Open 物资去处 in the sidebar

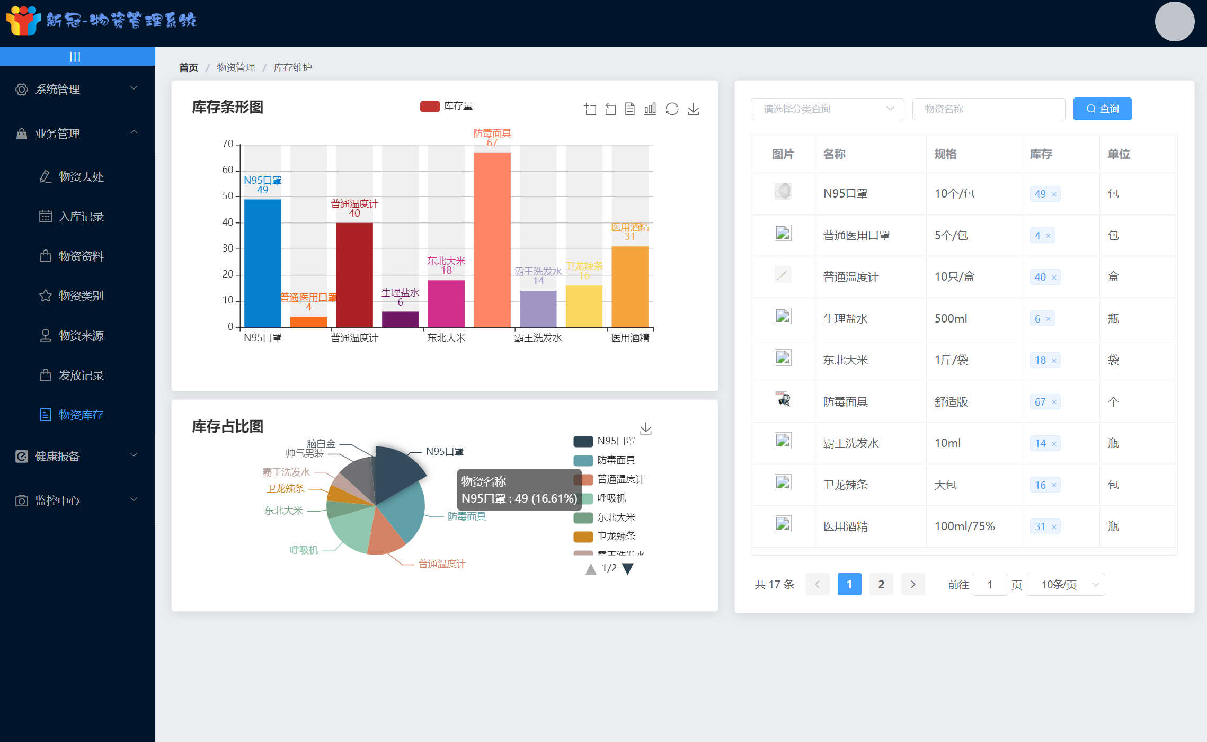point(77,176)
